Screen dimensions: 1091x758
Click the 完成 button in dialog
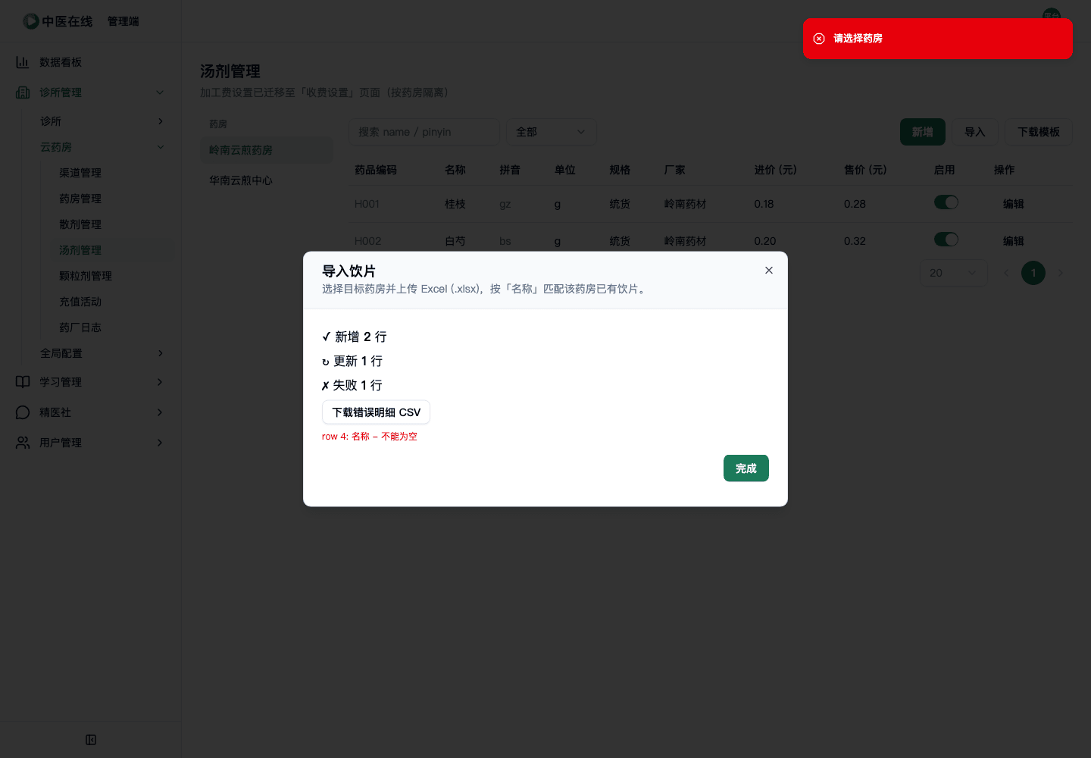pos(746,468)
